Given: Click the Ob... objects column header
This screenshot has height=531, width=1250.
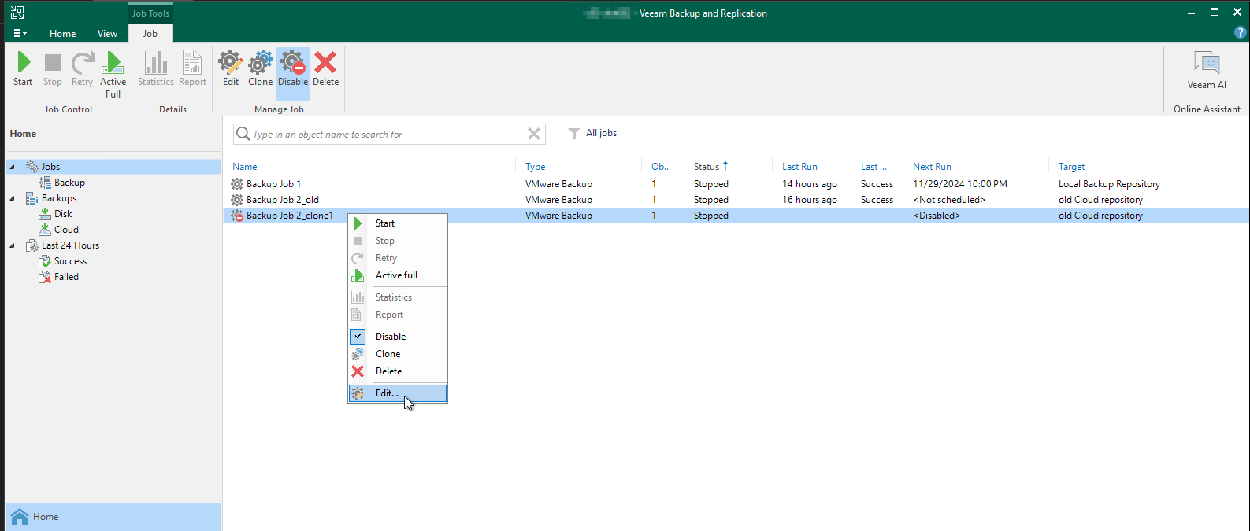Looking at the screenshot, I should click(x=661, y=167).
